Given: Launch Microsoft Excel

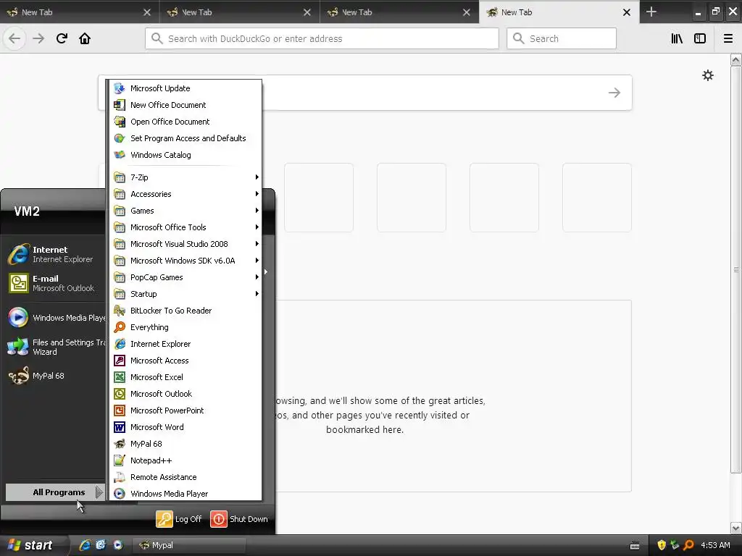Looking at the screenshot, I should point(185,376).
